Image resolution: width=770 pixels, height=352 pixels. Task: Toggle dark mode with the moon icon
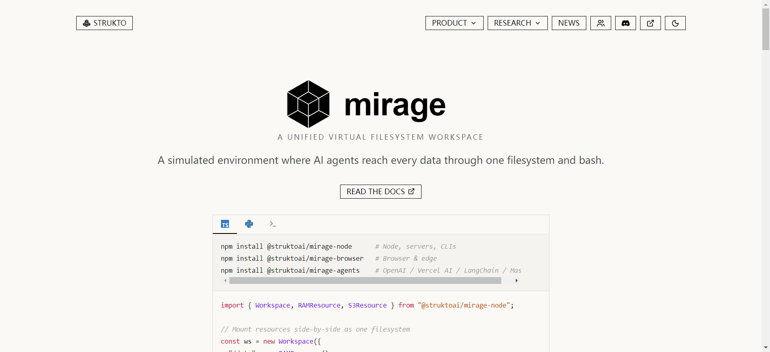click(x=675, y=23)
